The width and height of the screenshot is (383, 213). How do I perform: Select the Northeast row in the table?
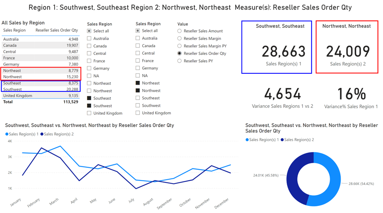(40, 71)
